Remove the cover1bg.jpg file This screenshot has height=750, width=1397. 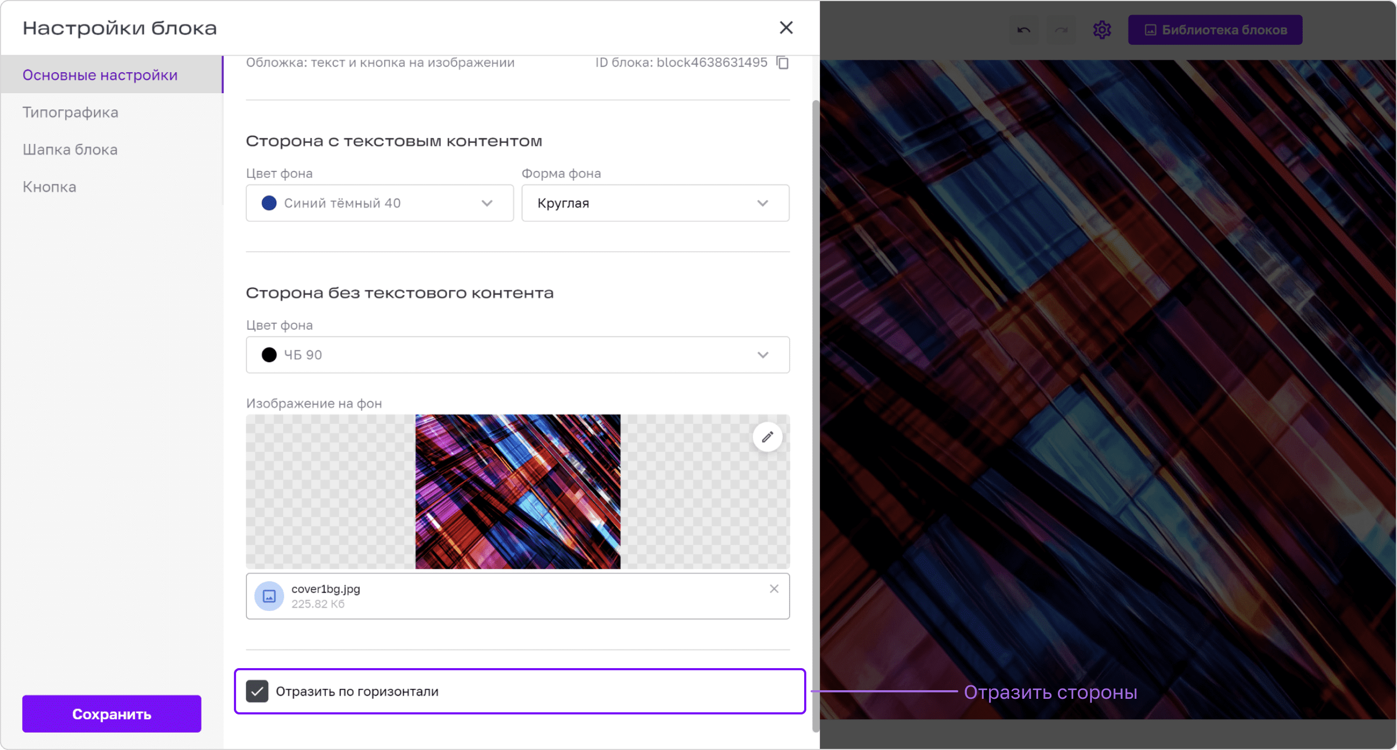[774, 589]
